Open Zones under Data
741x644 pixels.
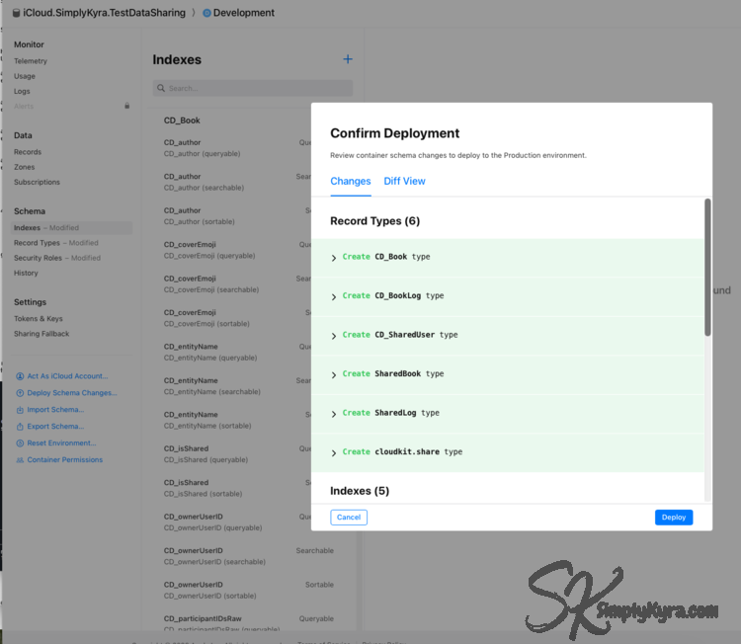24,167
